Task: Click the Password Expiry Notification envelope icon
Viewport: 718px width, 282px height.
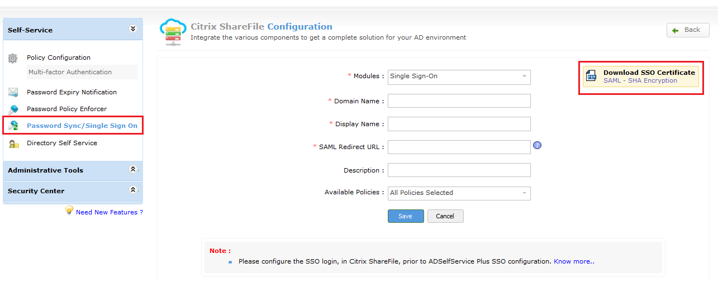Action: point(13,93)
